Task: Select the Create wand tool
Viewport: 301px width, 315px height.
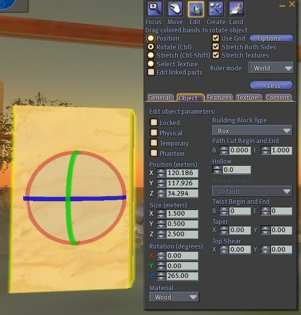Action: 216,9
